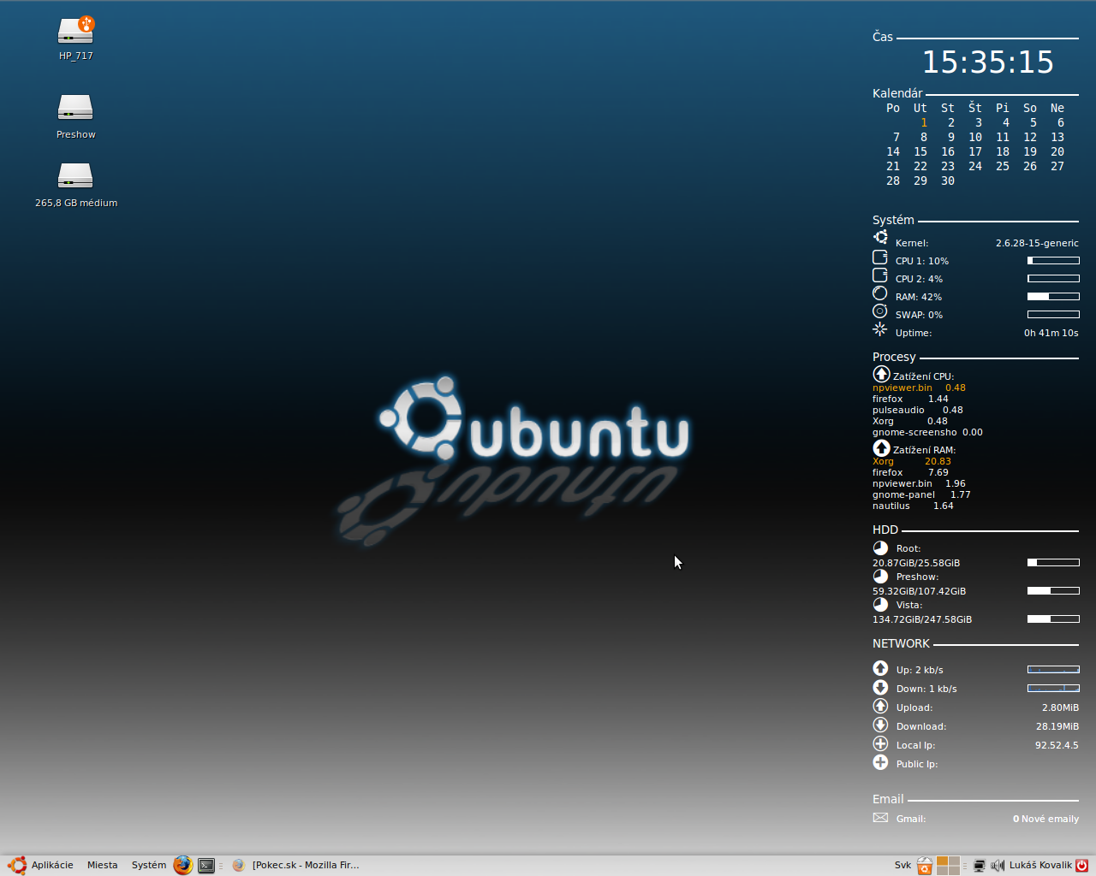This screenshot has width=1096, height=876.
Task: Click Root size 20.87GiB/25.58GiB
Action: pyautogui.click(x=916, y=563)
